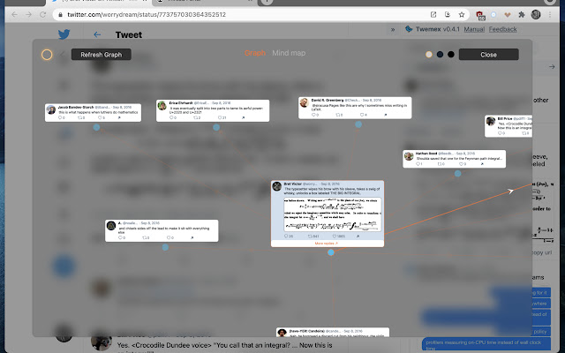Click the browser address bar URL
Screen dimensions: 565x353
coord(147,14)
